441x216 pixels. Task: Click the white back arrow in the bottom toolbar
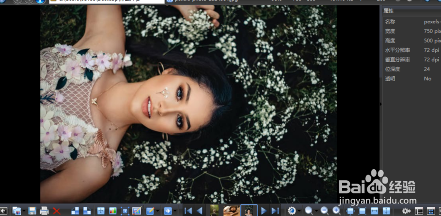[x=4, y=211]
